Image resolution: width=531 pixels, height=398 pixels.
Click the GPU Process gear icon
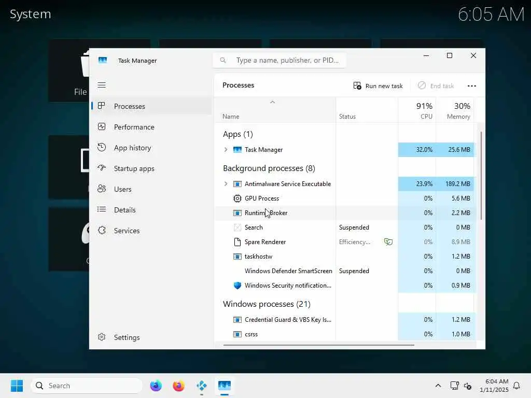pyautogui.click(x=237, y=198)
